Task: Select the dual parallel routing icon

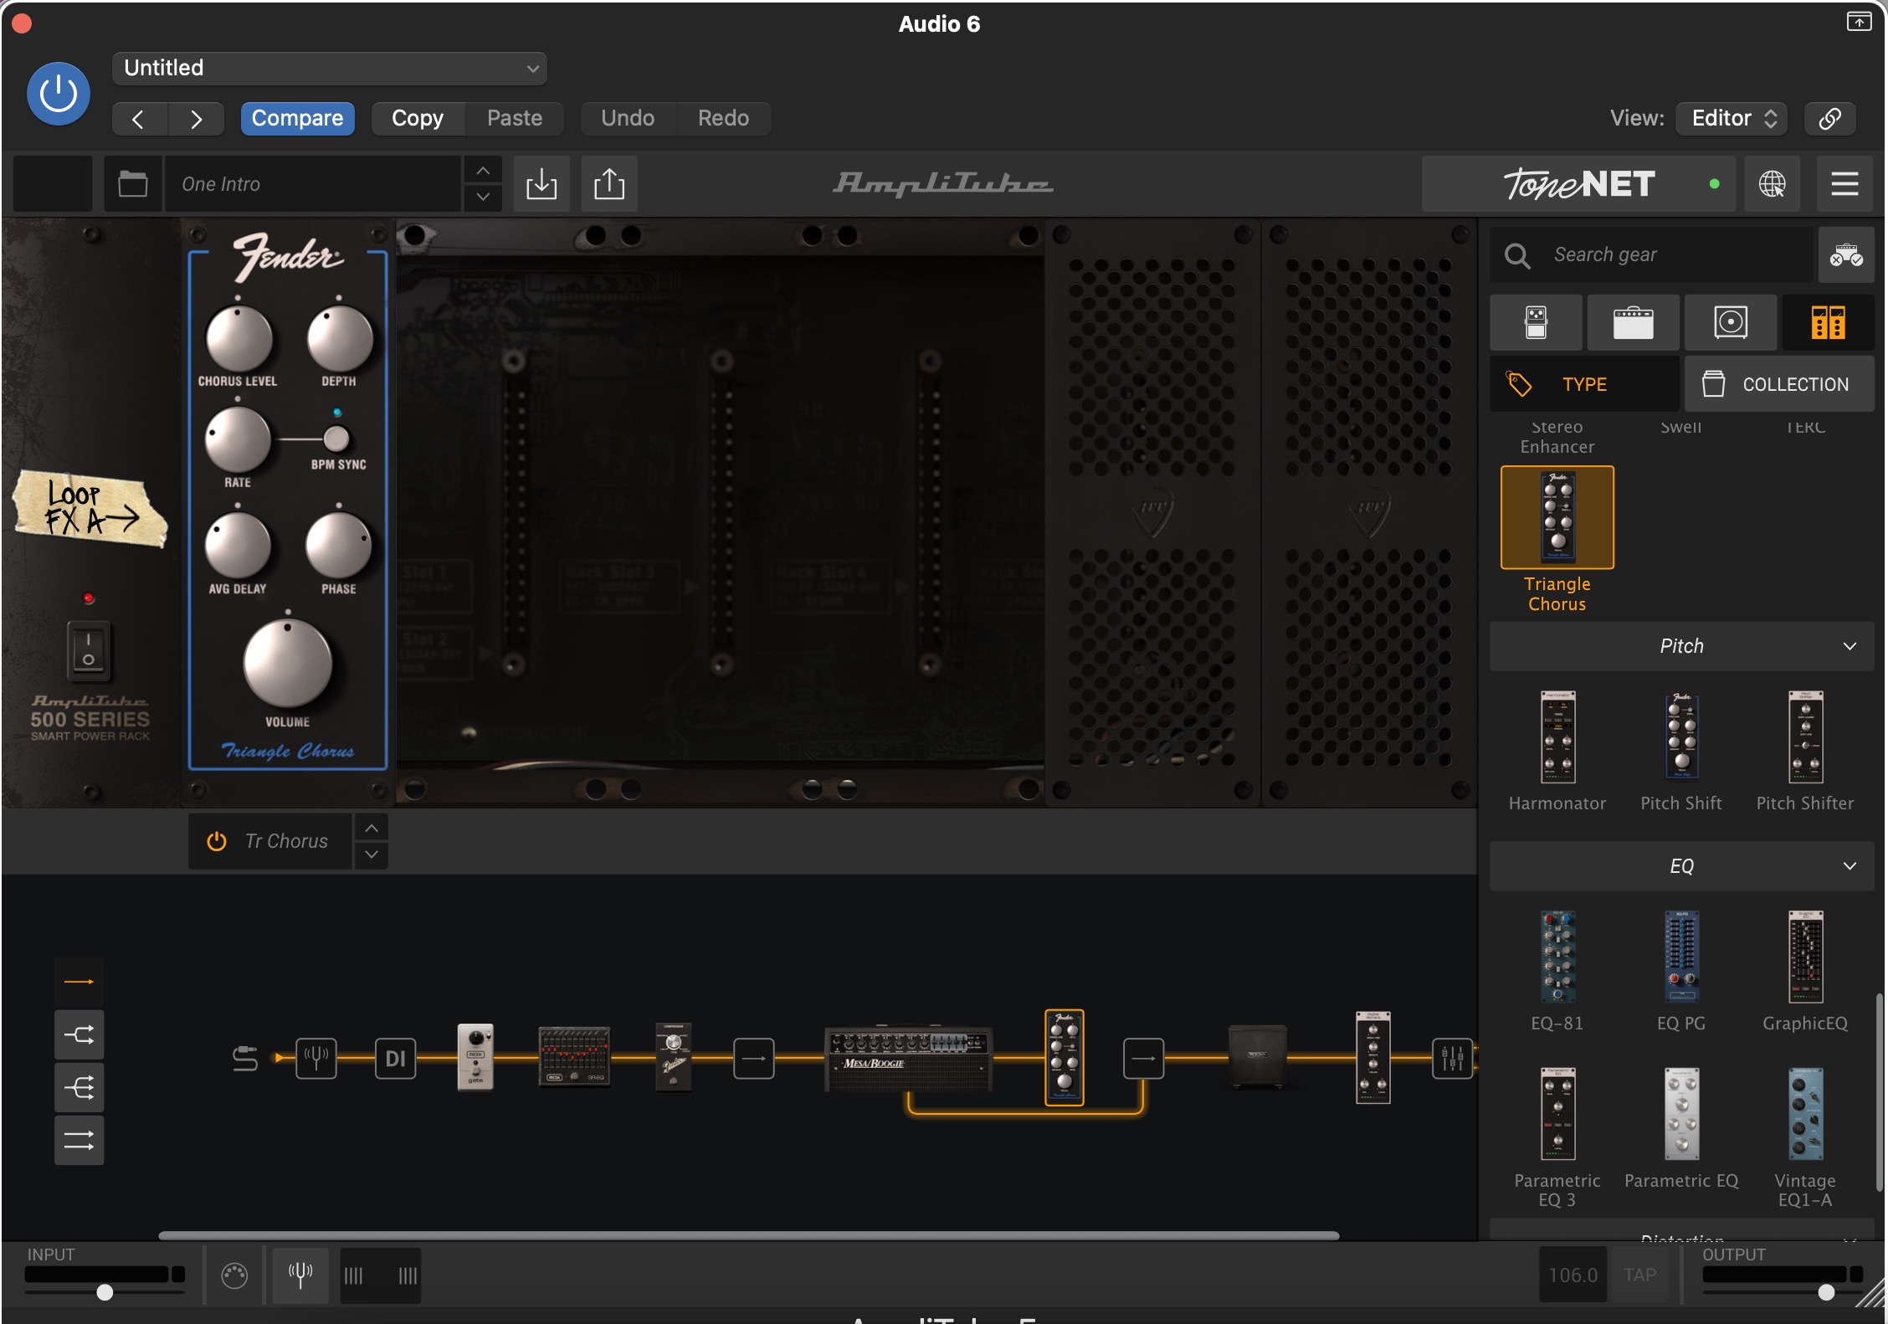Action: (80, 1141)
